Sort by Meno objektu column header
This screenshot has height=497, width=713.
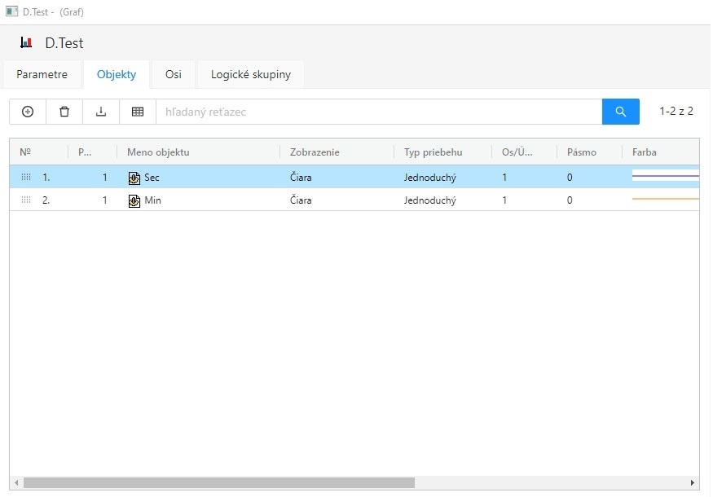click(x=158, y=152)
